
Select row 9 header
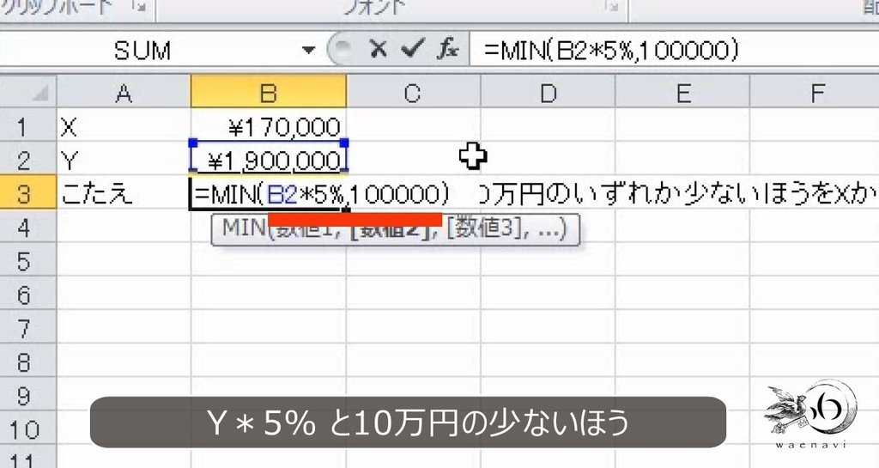pos(28,395)
